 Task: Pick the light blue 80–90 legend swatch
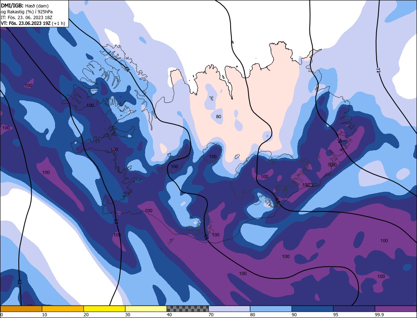click(271, 308)
